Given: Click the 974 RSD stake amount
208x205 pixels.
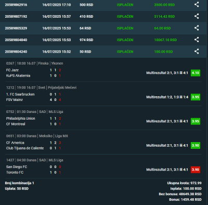Looking at the screenshot, I should [x=86, y=40].
